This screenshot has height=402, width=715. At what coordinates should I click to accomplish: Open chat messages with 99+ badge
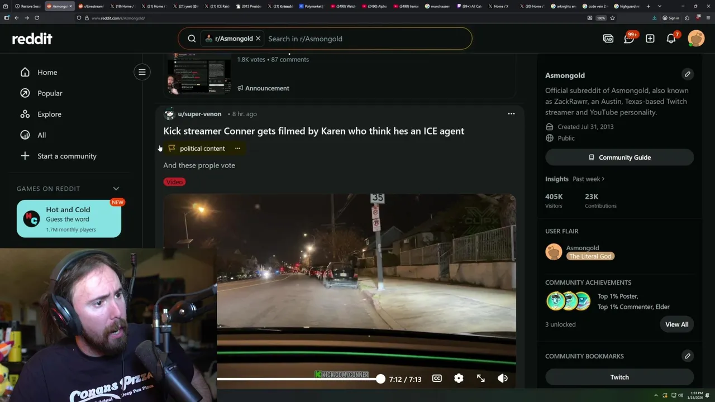[630, 38]
